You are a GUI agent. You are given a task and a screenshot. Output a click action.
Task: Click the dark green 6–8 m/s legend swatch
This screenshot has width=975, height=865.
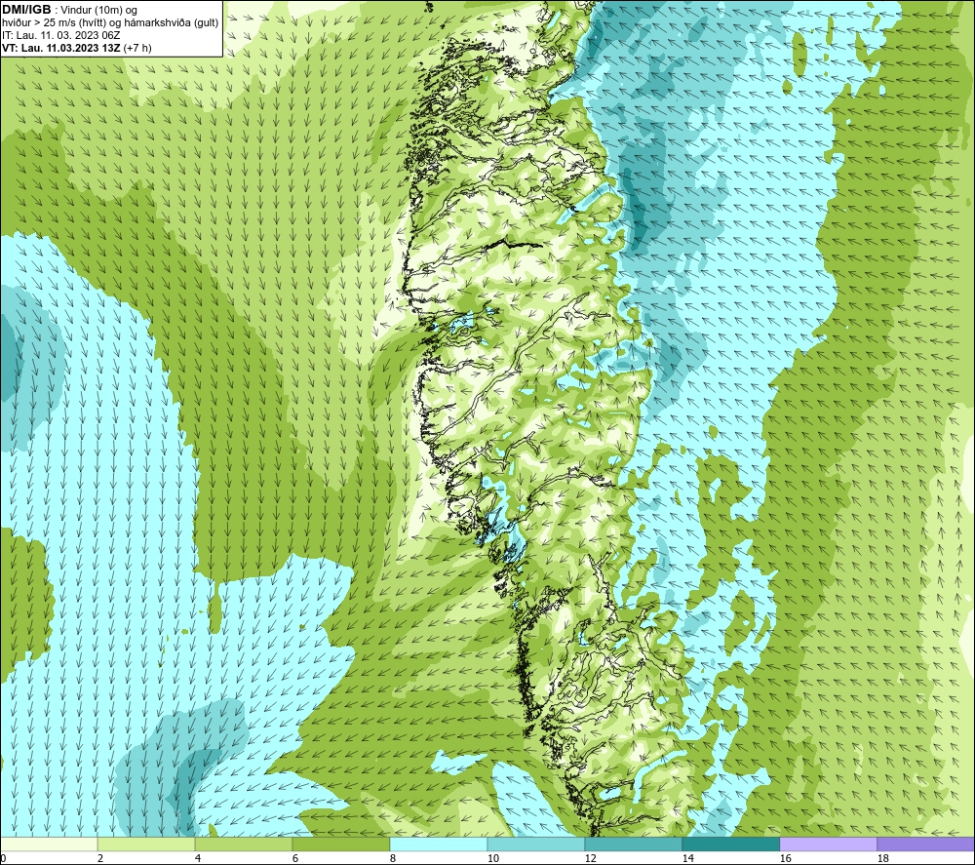(340, 845)
